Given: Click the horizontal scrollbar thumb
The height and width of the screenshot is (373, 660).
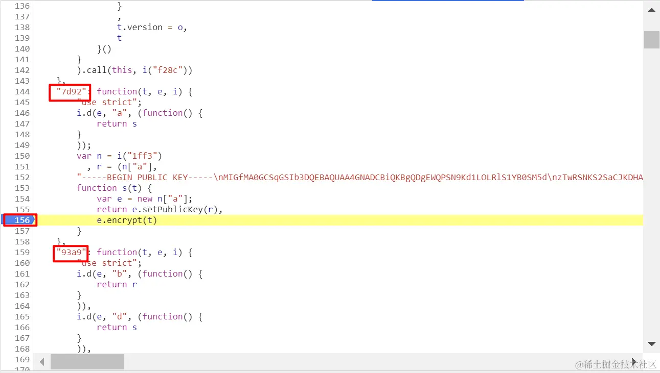Looking at the screenshot, I should coord(87,362).
